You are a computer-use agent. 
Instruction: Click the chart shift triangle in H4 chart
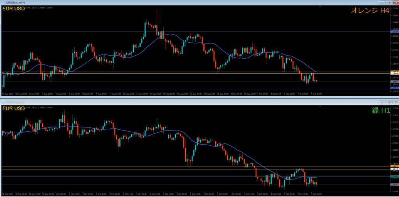[x=320, y=7]
